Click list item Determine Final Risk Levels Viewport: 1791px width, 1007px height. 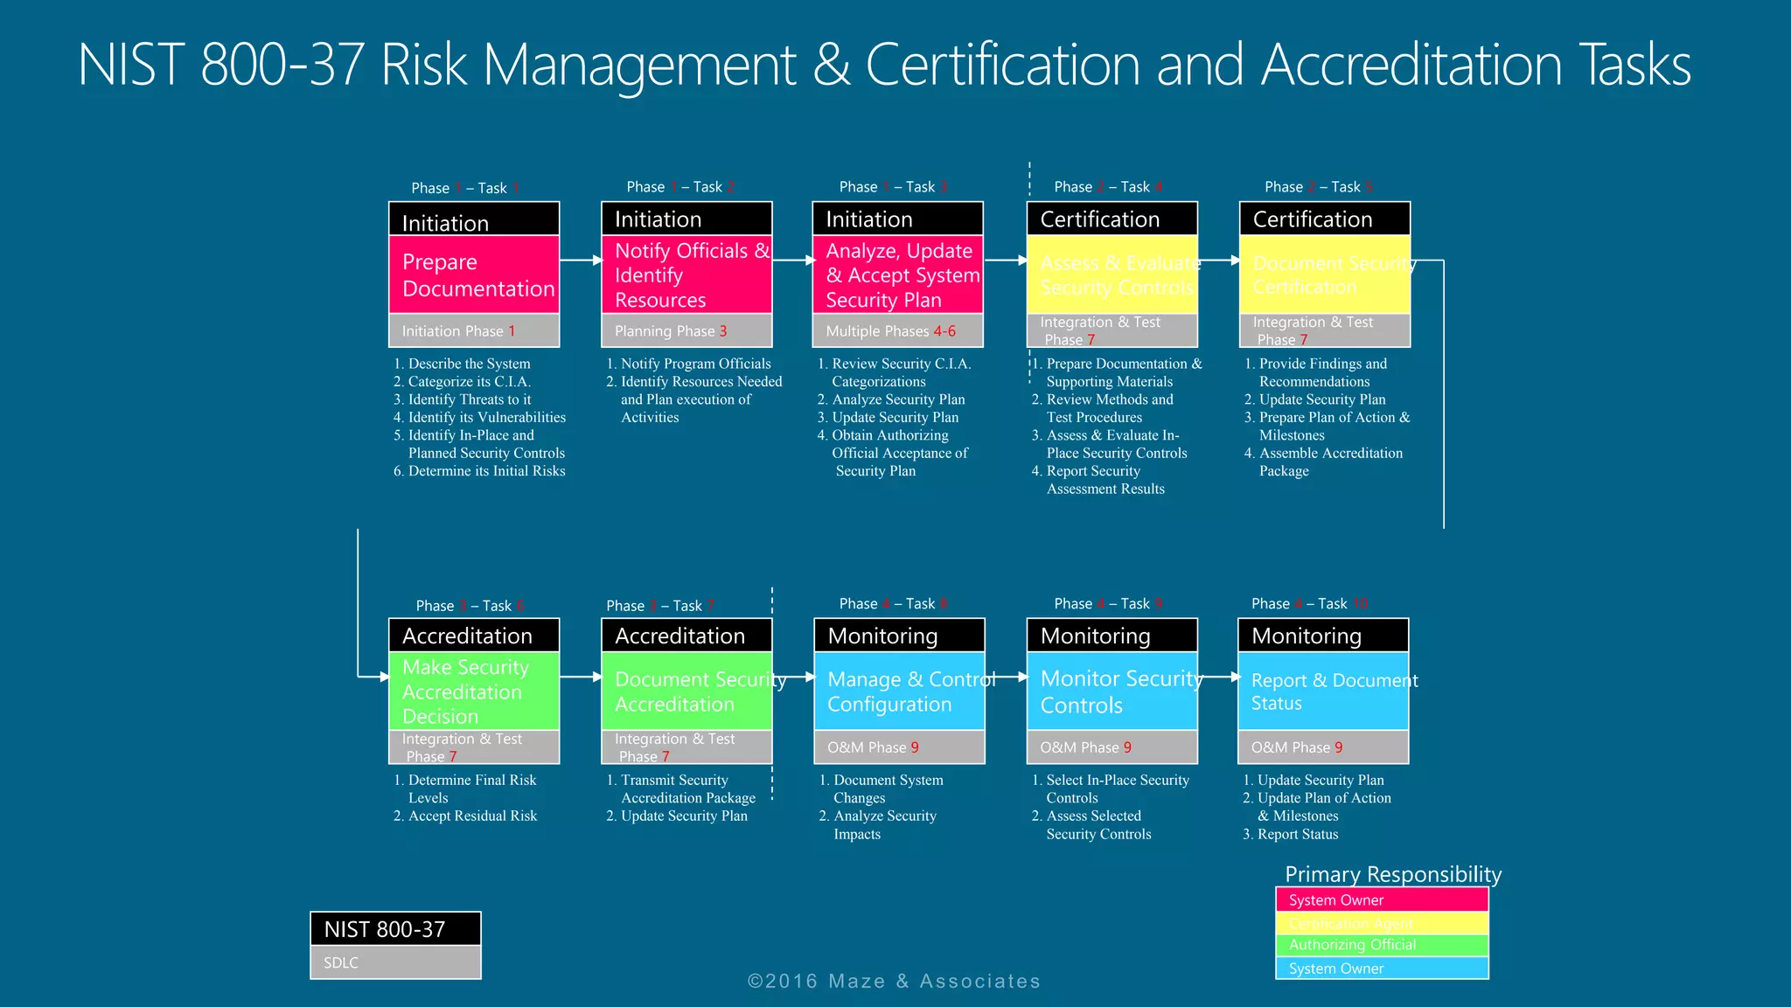tap(465, 789)
